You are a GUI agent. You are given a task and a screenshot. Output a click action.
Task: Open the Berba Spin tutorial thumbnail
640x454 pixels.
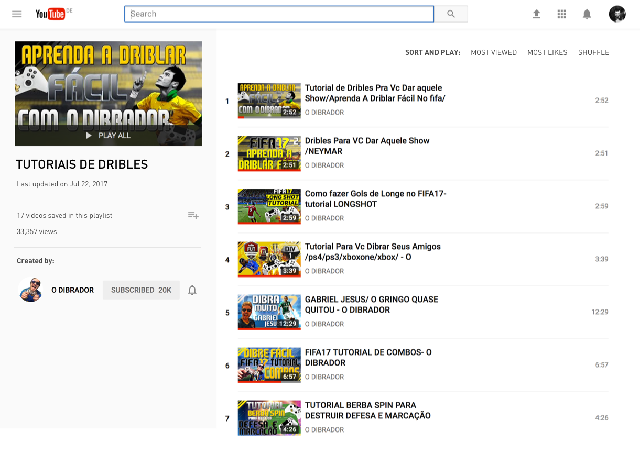(269, 418)
